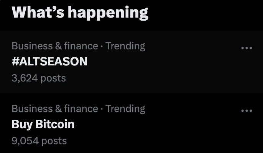This screenshot has width=263, height=153.
Task: Click Business & finance label above #ALTSEASON
Action: point(55,46)
